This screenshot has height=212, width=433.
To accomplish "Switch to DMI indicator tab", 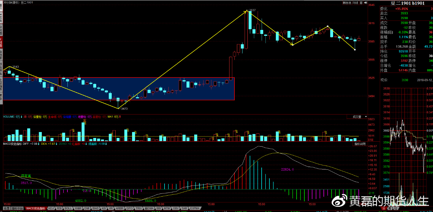I will pyautogui.click(x=87, y=208).
